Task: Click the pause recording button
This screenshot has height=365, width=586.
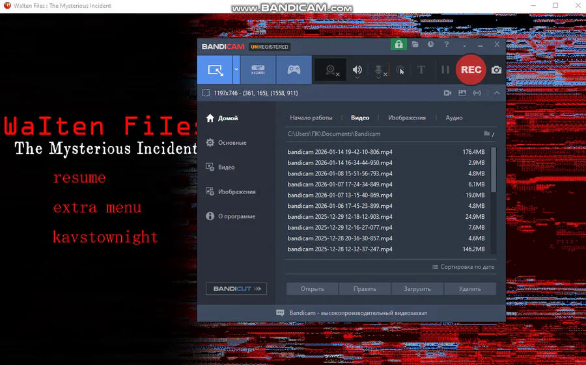Action: coord(445,69)
